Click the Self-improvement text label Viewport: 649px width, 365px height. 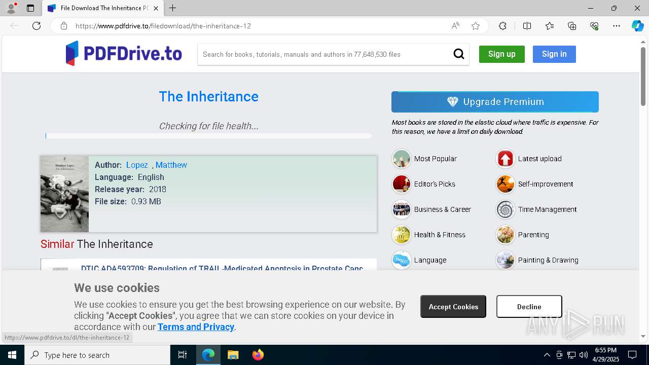point(546,184)
